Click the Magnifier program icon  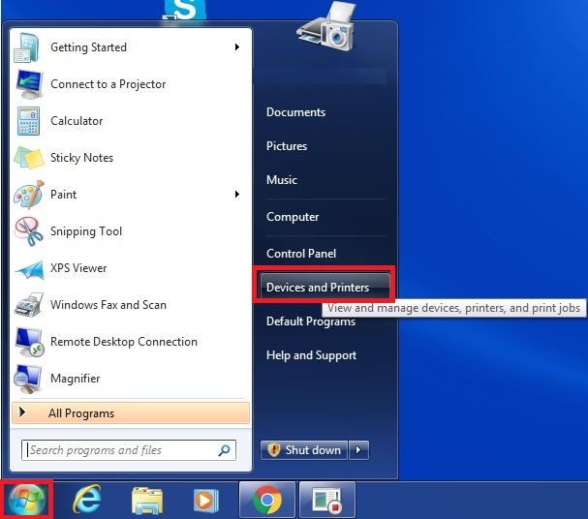[29, 379]
